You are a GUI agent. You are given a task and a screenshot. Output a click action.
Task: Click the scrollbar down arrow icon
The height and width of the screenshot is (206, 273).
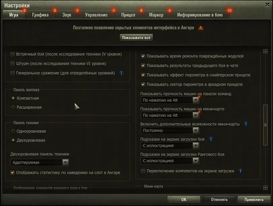(265, 188)
